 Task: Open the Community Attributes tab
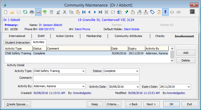point(128,36)
